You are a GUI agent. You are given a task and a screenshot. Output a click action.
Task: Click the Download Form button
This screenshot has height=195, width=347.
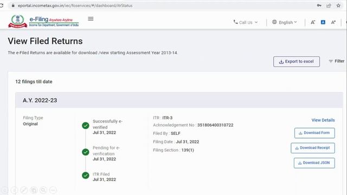(x=314, y=133)
